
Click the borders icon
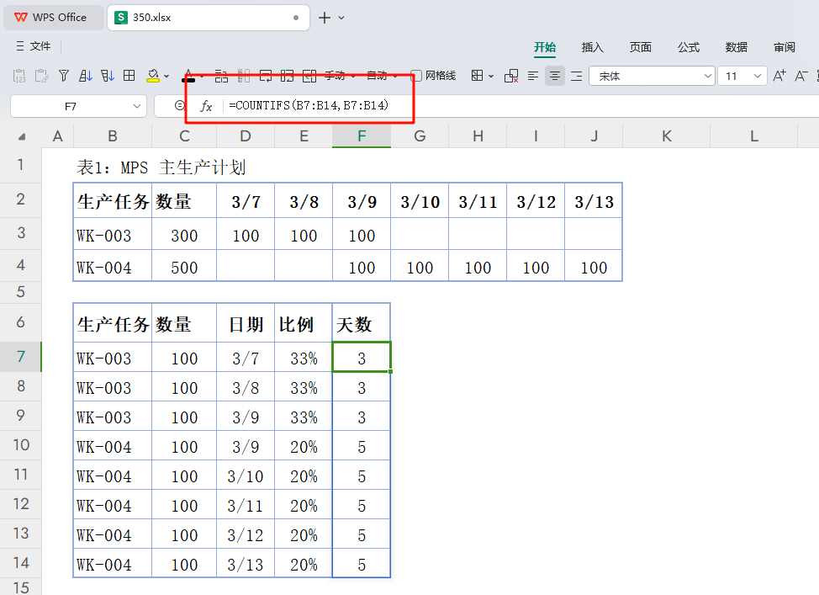(477, 76)
